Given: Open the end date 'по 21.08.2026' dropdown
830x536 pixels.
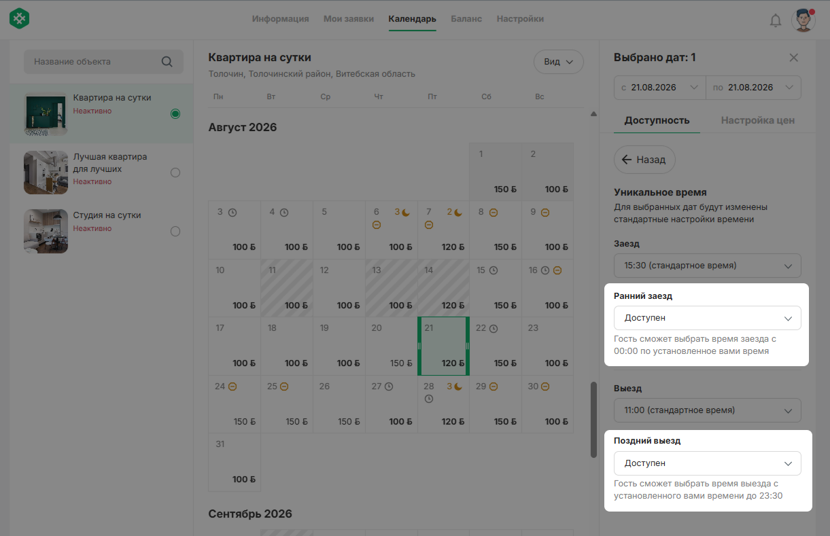Looking at the screenshot, I should click(x=754, y=88).
